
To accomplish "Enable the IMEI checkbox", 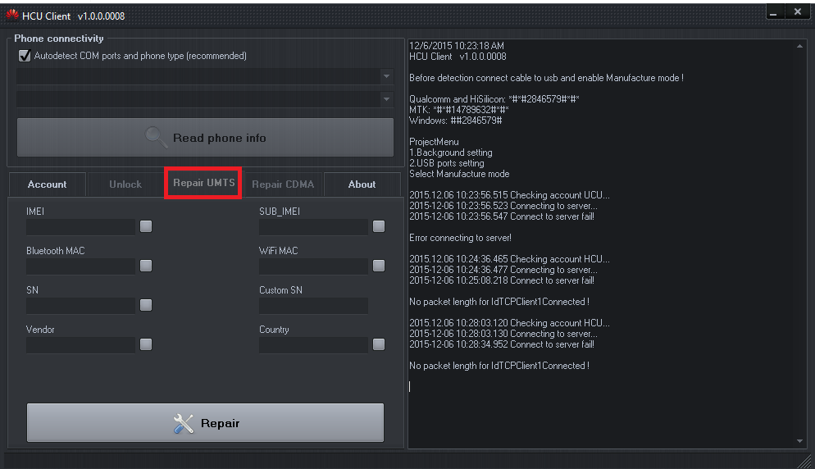I will [x=146, y=226].
